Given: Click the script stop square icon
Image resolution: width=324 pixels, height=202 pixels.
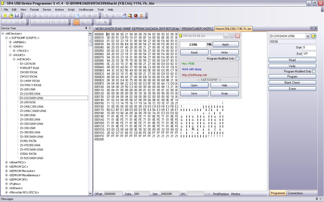Looking at the screenshot, I should pyautogui.click(x=105, y=22).
